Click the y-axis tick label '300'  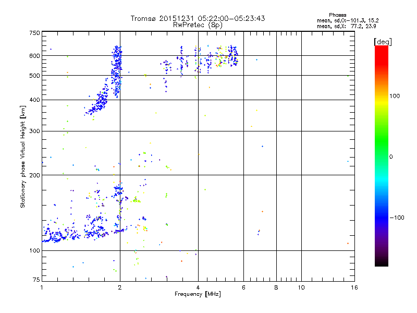pos(34,131)
